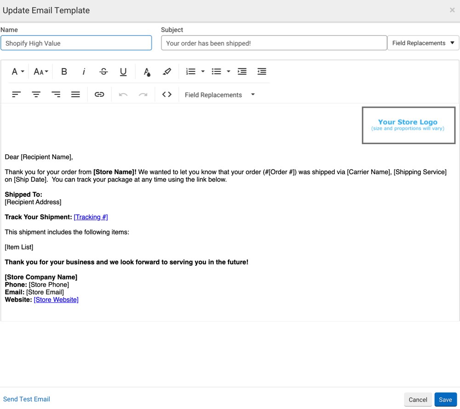The image size is (460, 409).
Task: Toggle underline formatting
Action: (x=123, y=71)
